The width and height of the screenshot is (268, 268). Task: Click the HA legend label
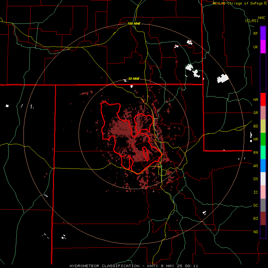coord(255,100)
